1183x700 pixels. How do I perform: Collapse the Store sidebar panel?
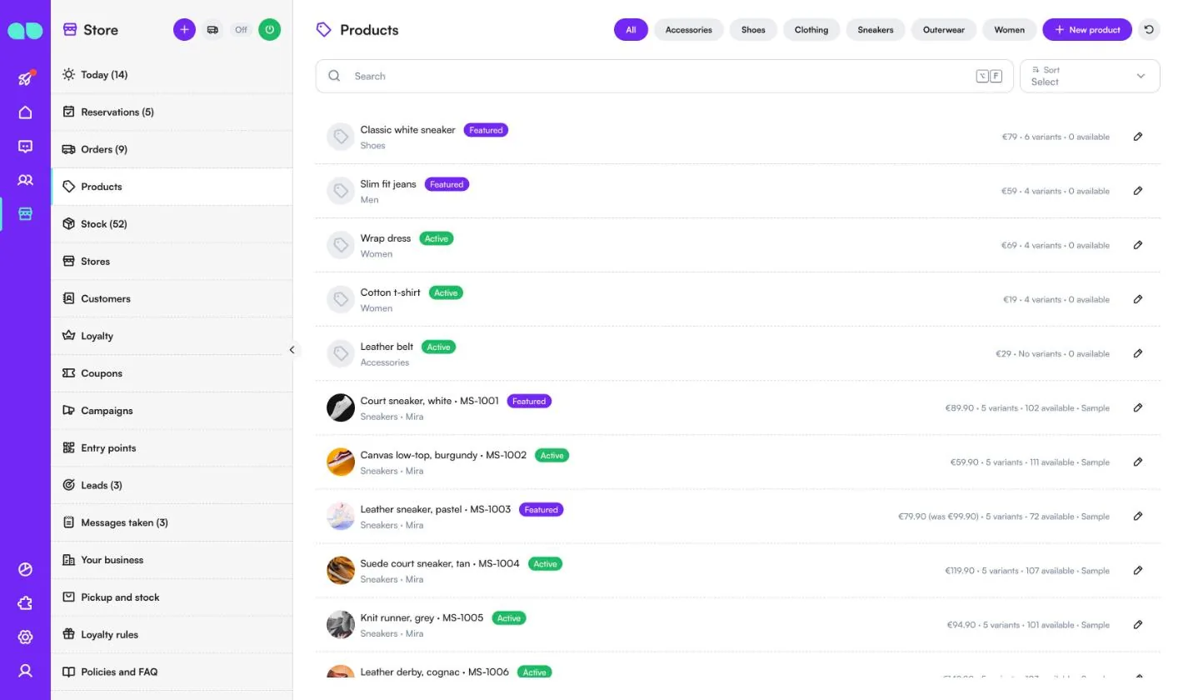292,350
